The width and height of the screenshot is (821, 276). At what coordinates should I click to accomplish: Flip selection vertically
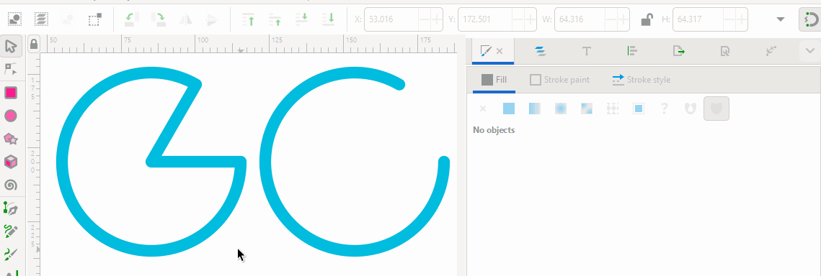[x=212, y=19]
